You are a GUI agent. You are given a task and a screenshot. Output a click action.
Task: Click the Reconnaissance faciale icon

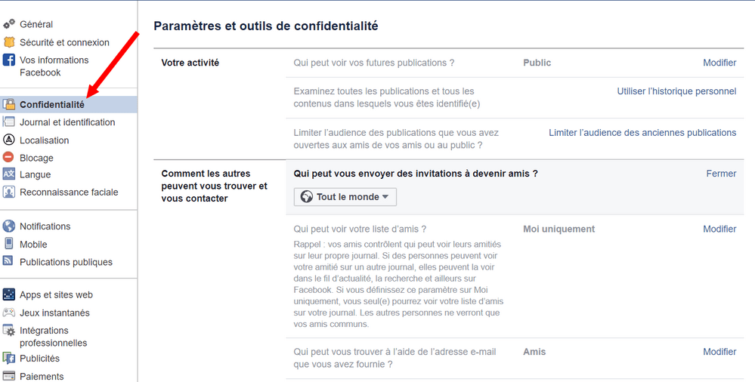(8, 192)
